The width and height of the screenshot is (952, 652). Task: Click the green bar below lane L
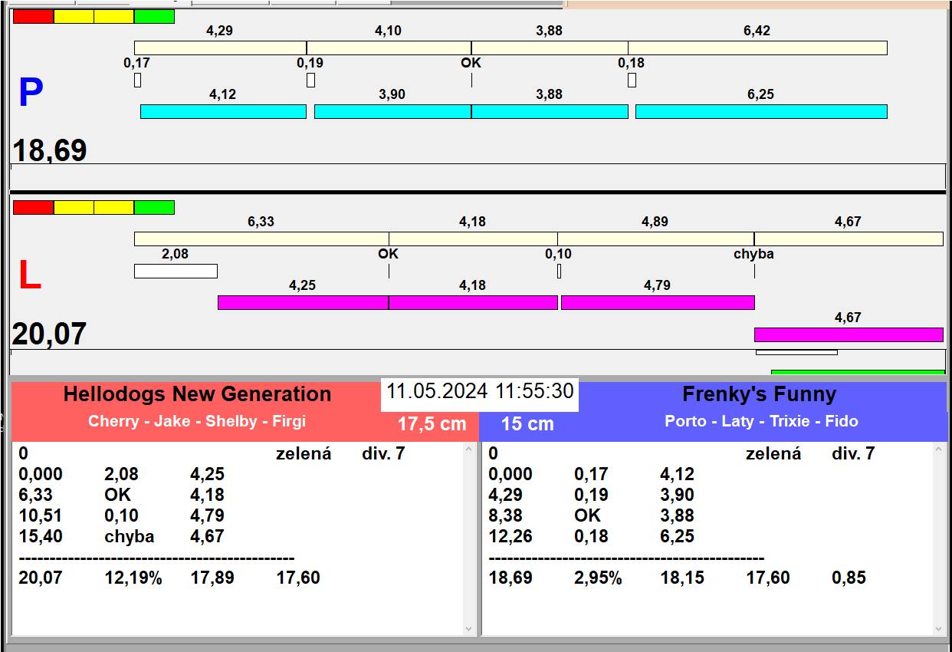pyautogui.click(x=857, y=372)
